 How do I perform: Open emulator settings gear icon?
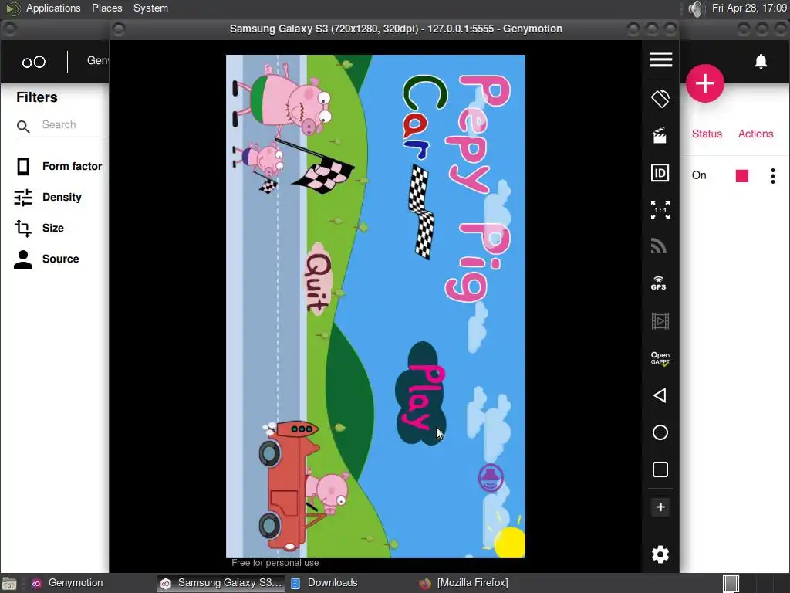pos(660,554)
